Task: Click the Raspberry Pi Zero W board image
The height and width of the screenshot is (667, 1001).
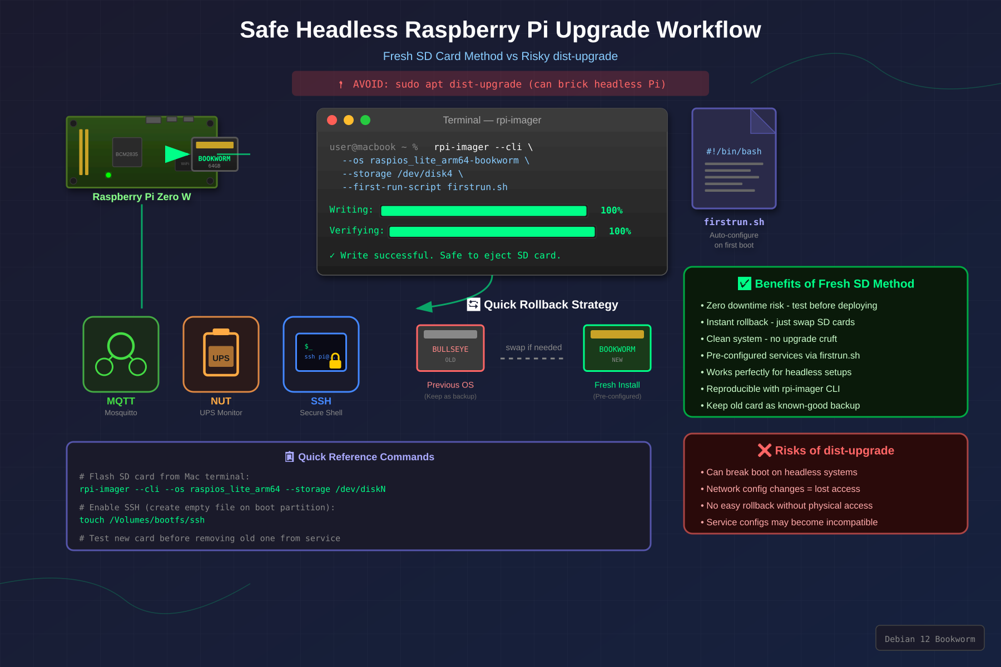Action: [142, 152]
